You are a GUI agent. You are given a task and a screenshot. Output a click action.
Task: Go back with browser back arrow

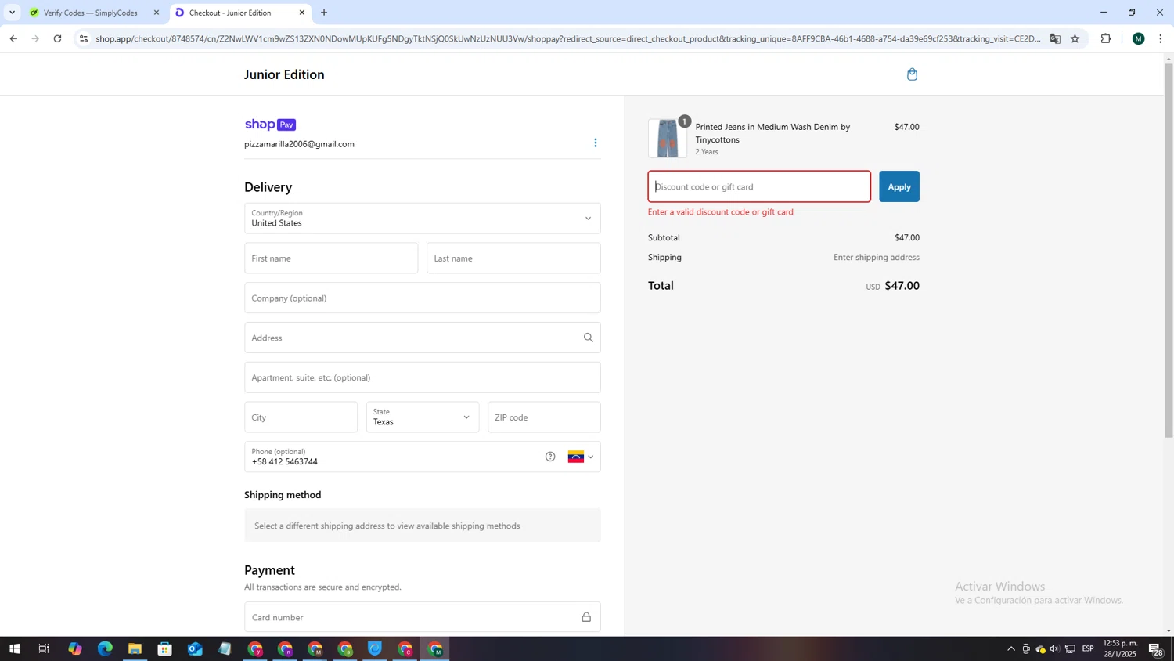pos(13,38)
